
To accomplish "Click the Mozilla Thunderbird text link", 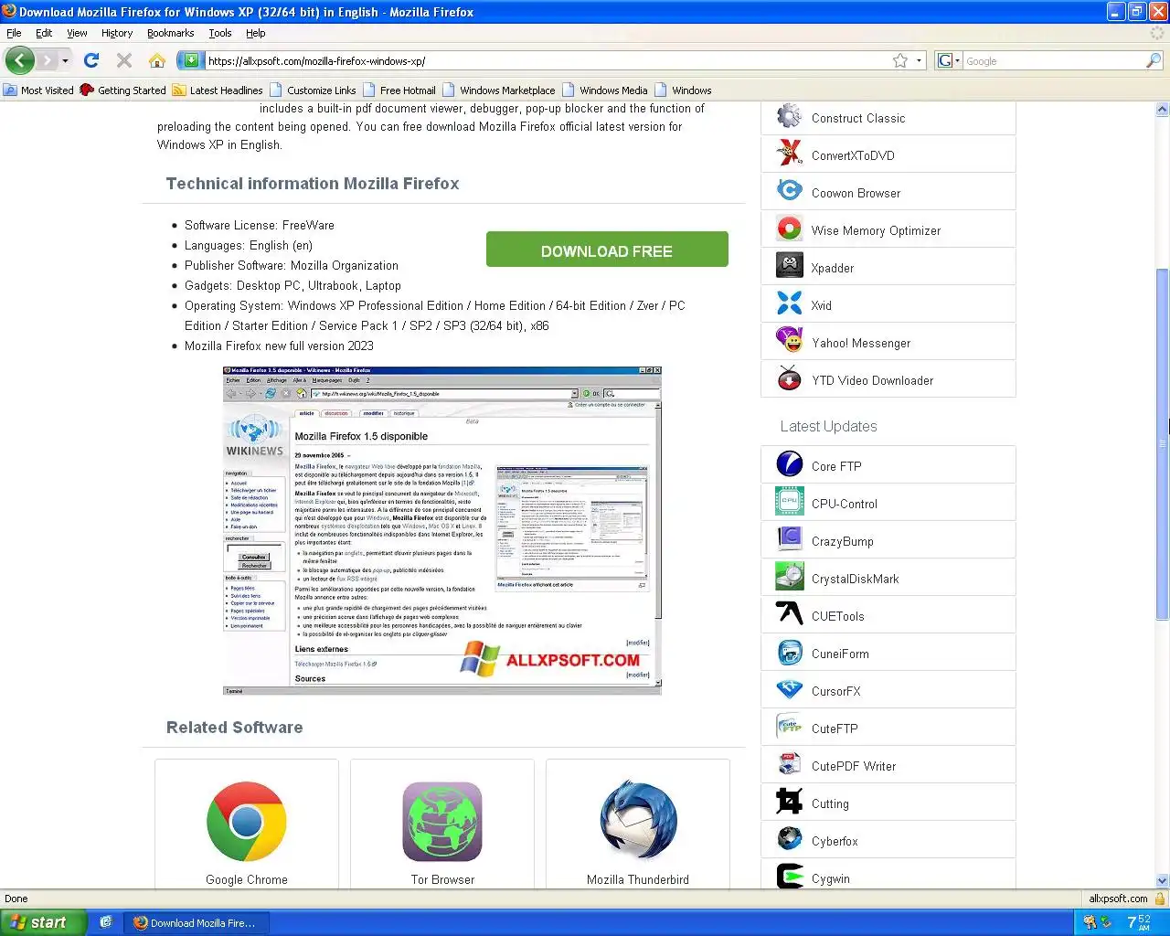I will click(x=638, y=879).
